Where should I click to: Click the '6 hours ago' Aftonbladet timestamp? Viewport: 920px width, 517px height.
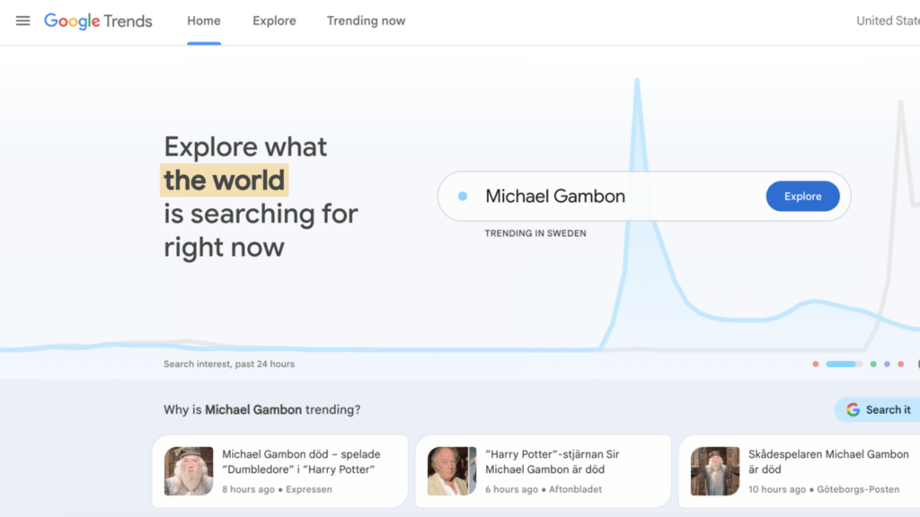click(x=511, y=489)
